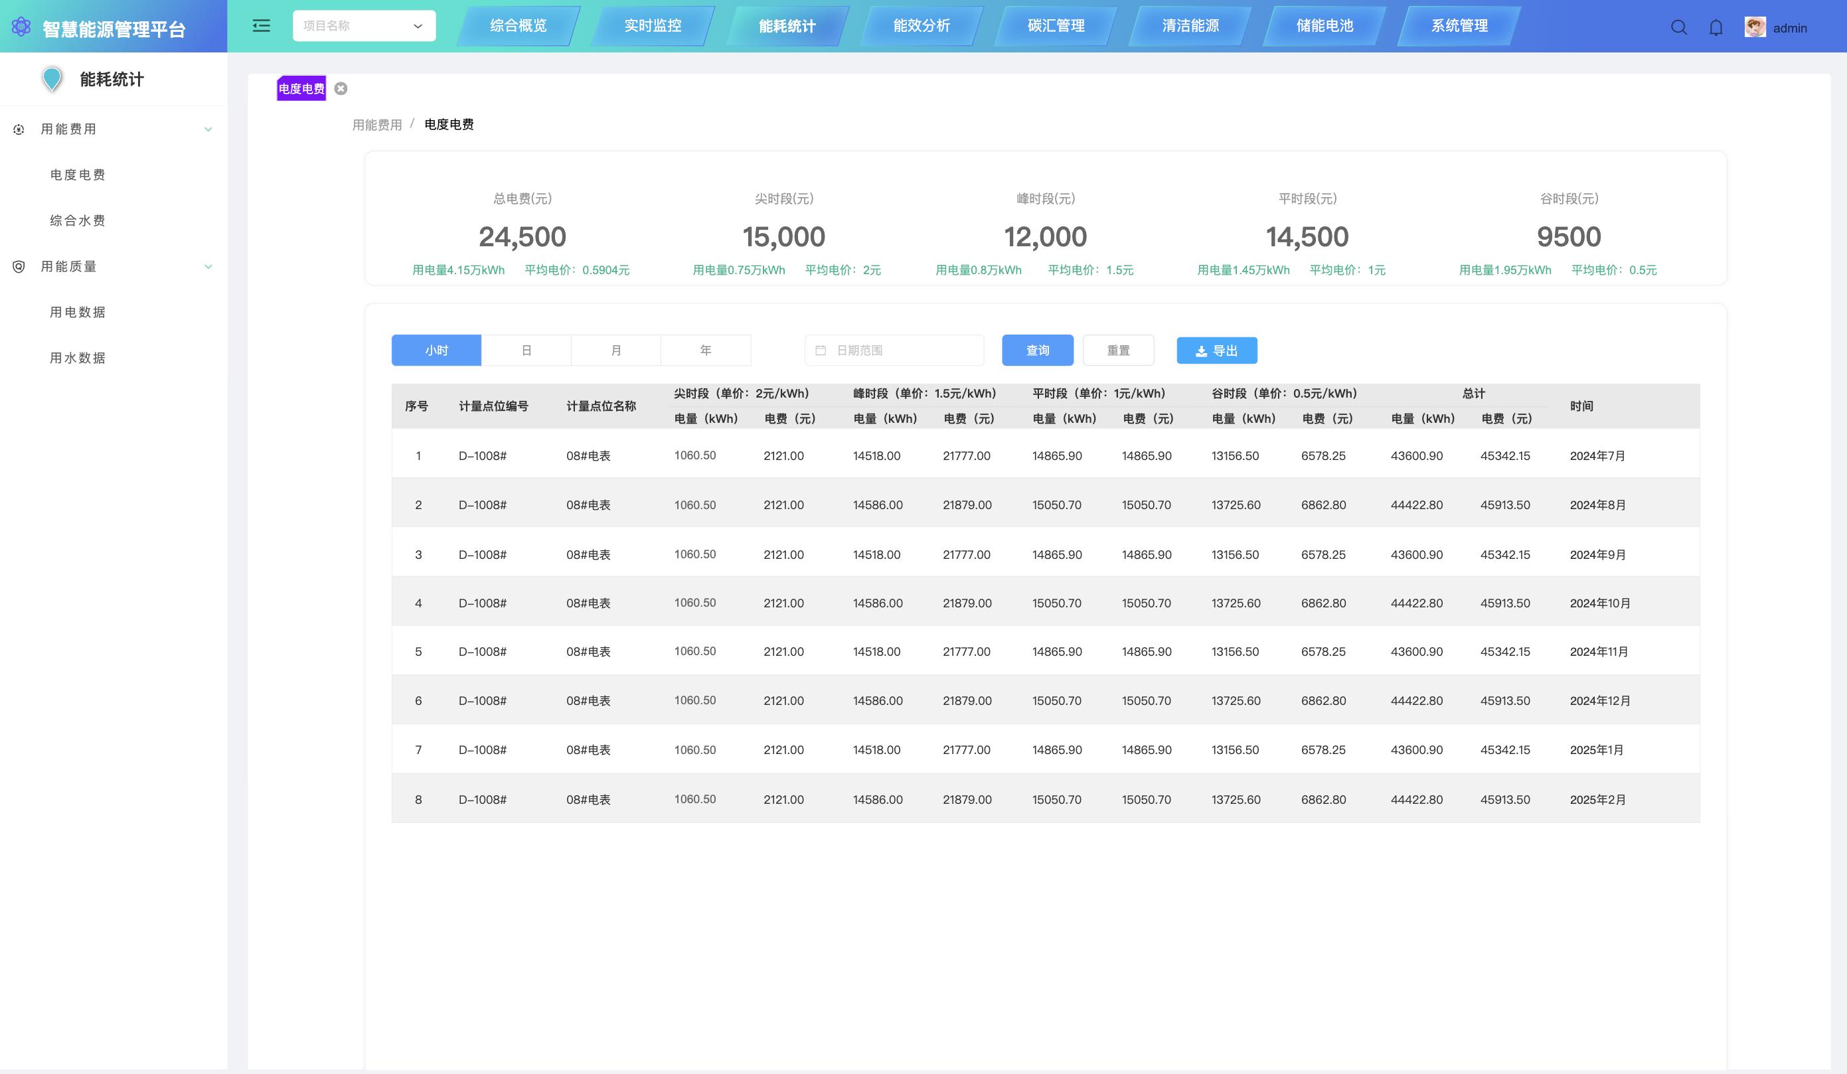Image resolution: width=1847 pixels, height=1074 pixels.
Task: Open the 项目名称 dropdown selector
Action: [x=364, y=26]
